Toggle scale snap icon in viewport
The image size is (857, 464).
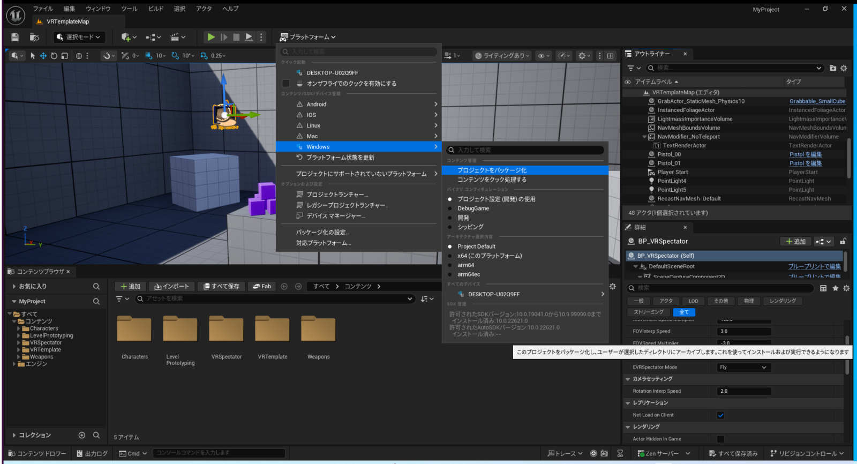click(x=204, y=56)
